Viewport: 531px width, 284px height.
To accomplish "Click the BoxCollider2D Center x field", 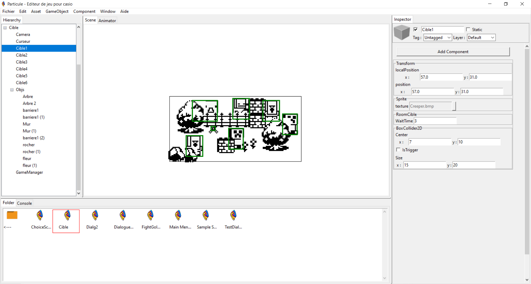I will 430,142.
